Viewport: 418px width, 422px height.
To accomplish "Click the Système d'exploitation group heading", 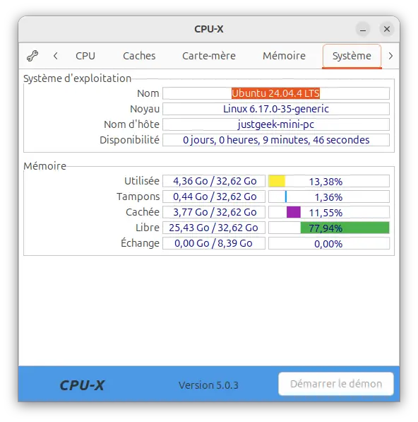I will pyautogui.click(x=78, y=78).
